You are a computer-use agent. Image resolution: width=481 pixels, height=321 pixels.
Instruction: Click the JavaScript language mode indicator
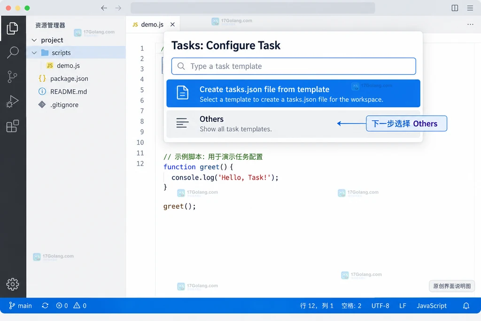431,305
